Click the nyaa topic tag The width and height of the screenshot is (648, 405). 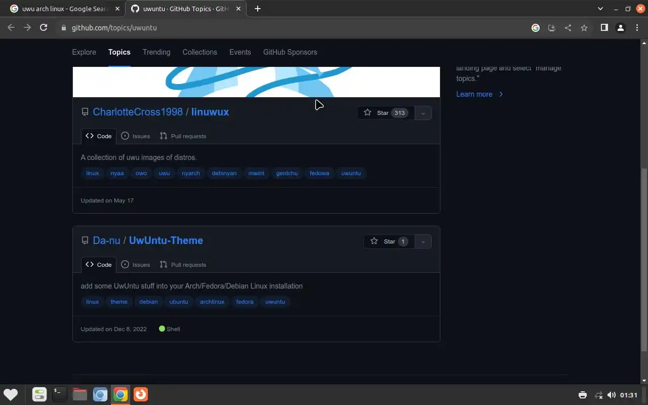tap(117, 173)
